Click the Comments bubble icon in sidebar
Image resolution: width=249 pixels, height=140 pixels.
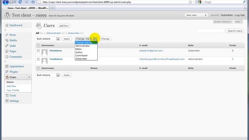[7, 57]
